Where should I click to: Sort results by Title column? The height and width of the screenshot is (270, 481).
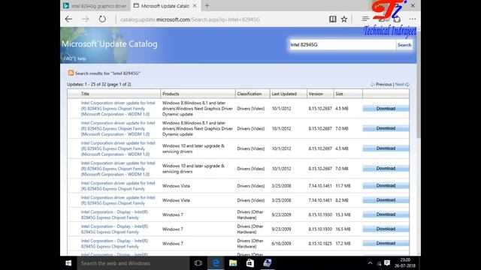[x=85, y=94]
